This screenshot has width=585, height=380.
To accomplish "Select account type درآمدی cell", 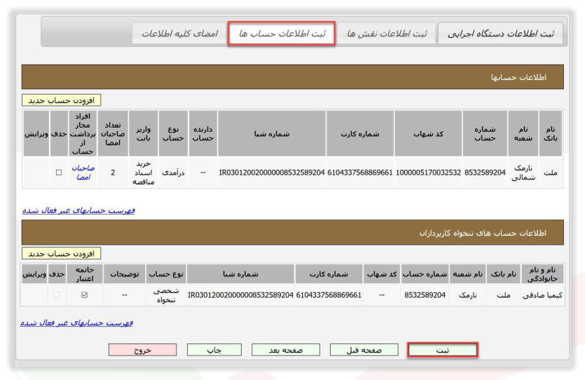I will (173, 172).
